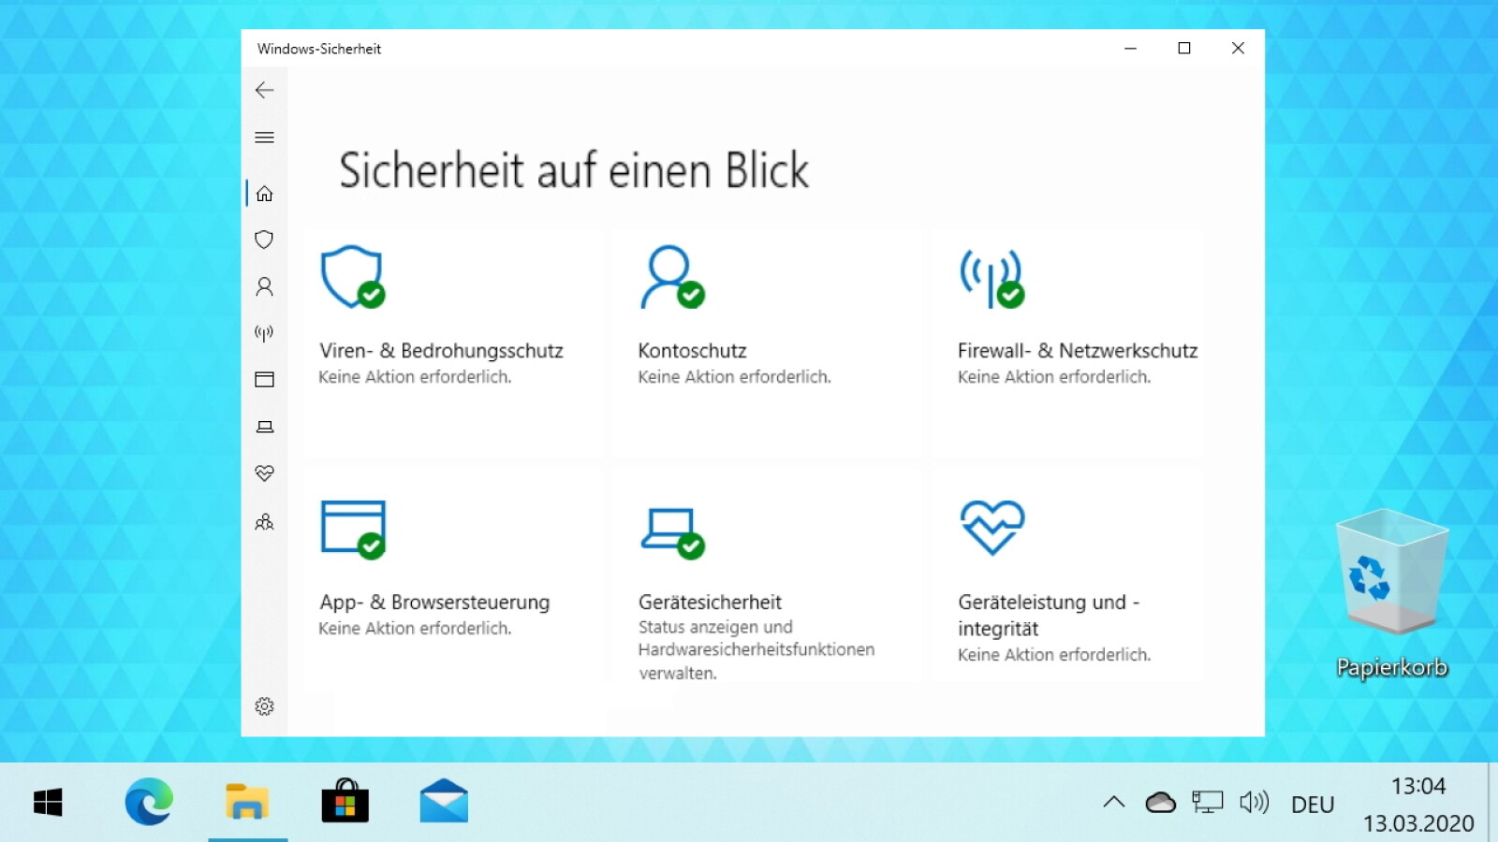Click 'Status anzeigen und Hardwaresicherheitsfunktionen verwalten' text
Viewport: 1498px width, 842px height.
756,650
